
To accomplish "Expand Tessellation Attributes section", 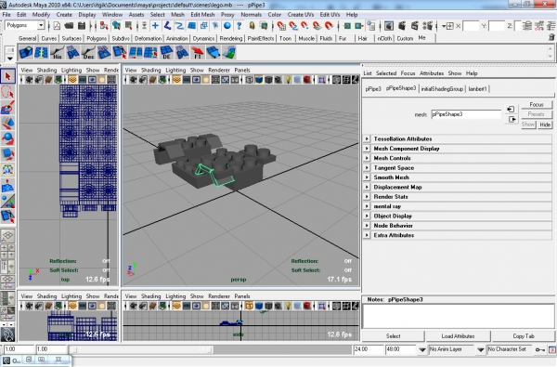I will tap(367, 138).
